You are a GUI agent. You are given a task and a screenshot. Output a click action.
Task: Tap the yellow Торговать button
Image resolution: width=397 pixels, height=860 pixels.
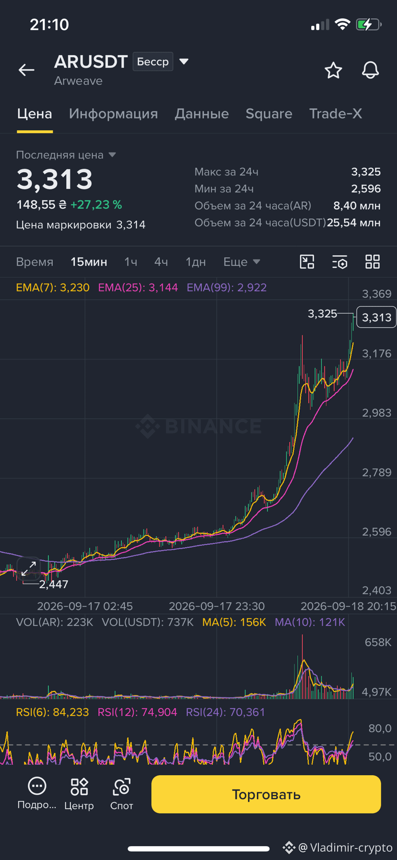click(266, 794)
